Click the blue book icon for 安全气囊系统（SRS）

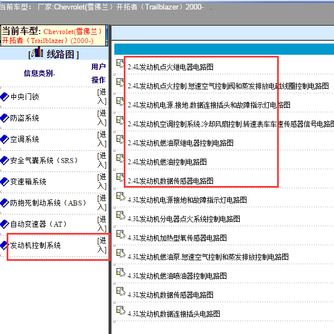(x=4, y=160)
